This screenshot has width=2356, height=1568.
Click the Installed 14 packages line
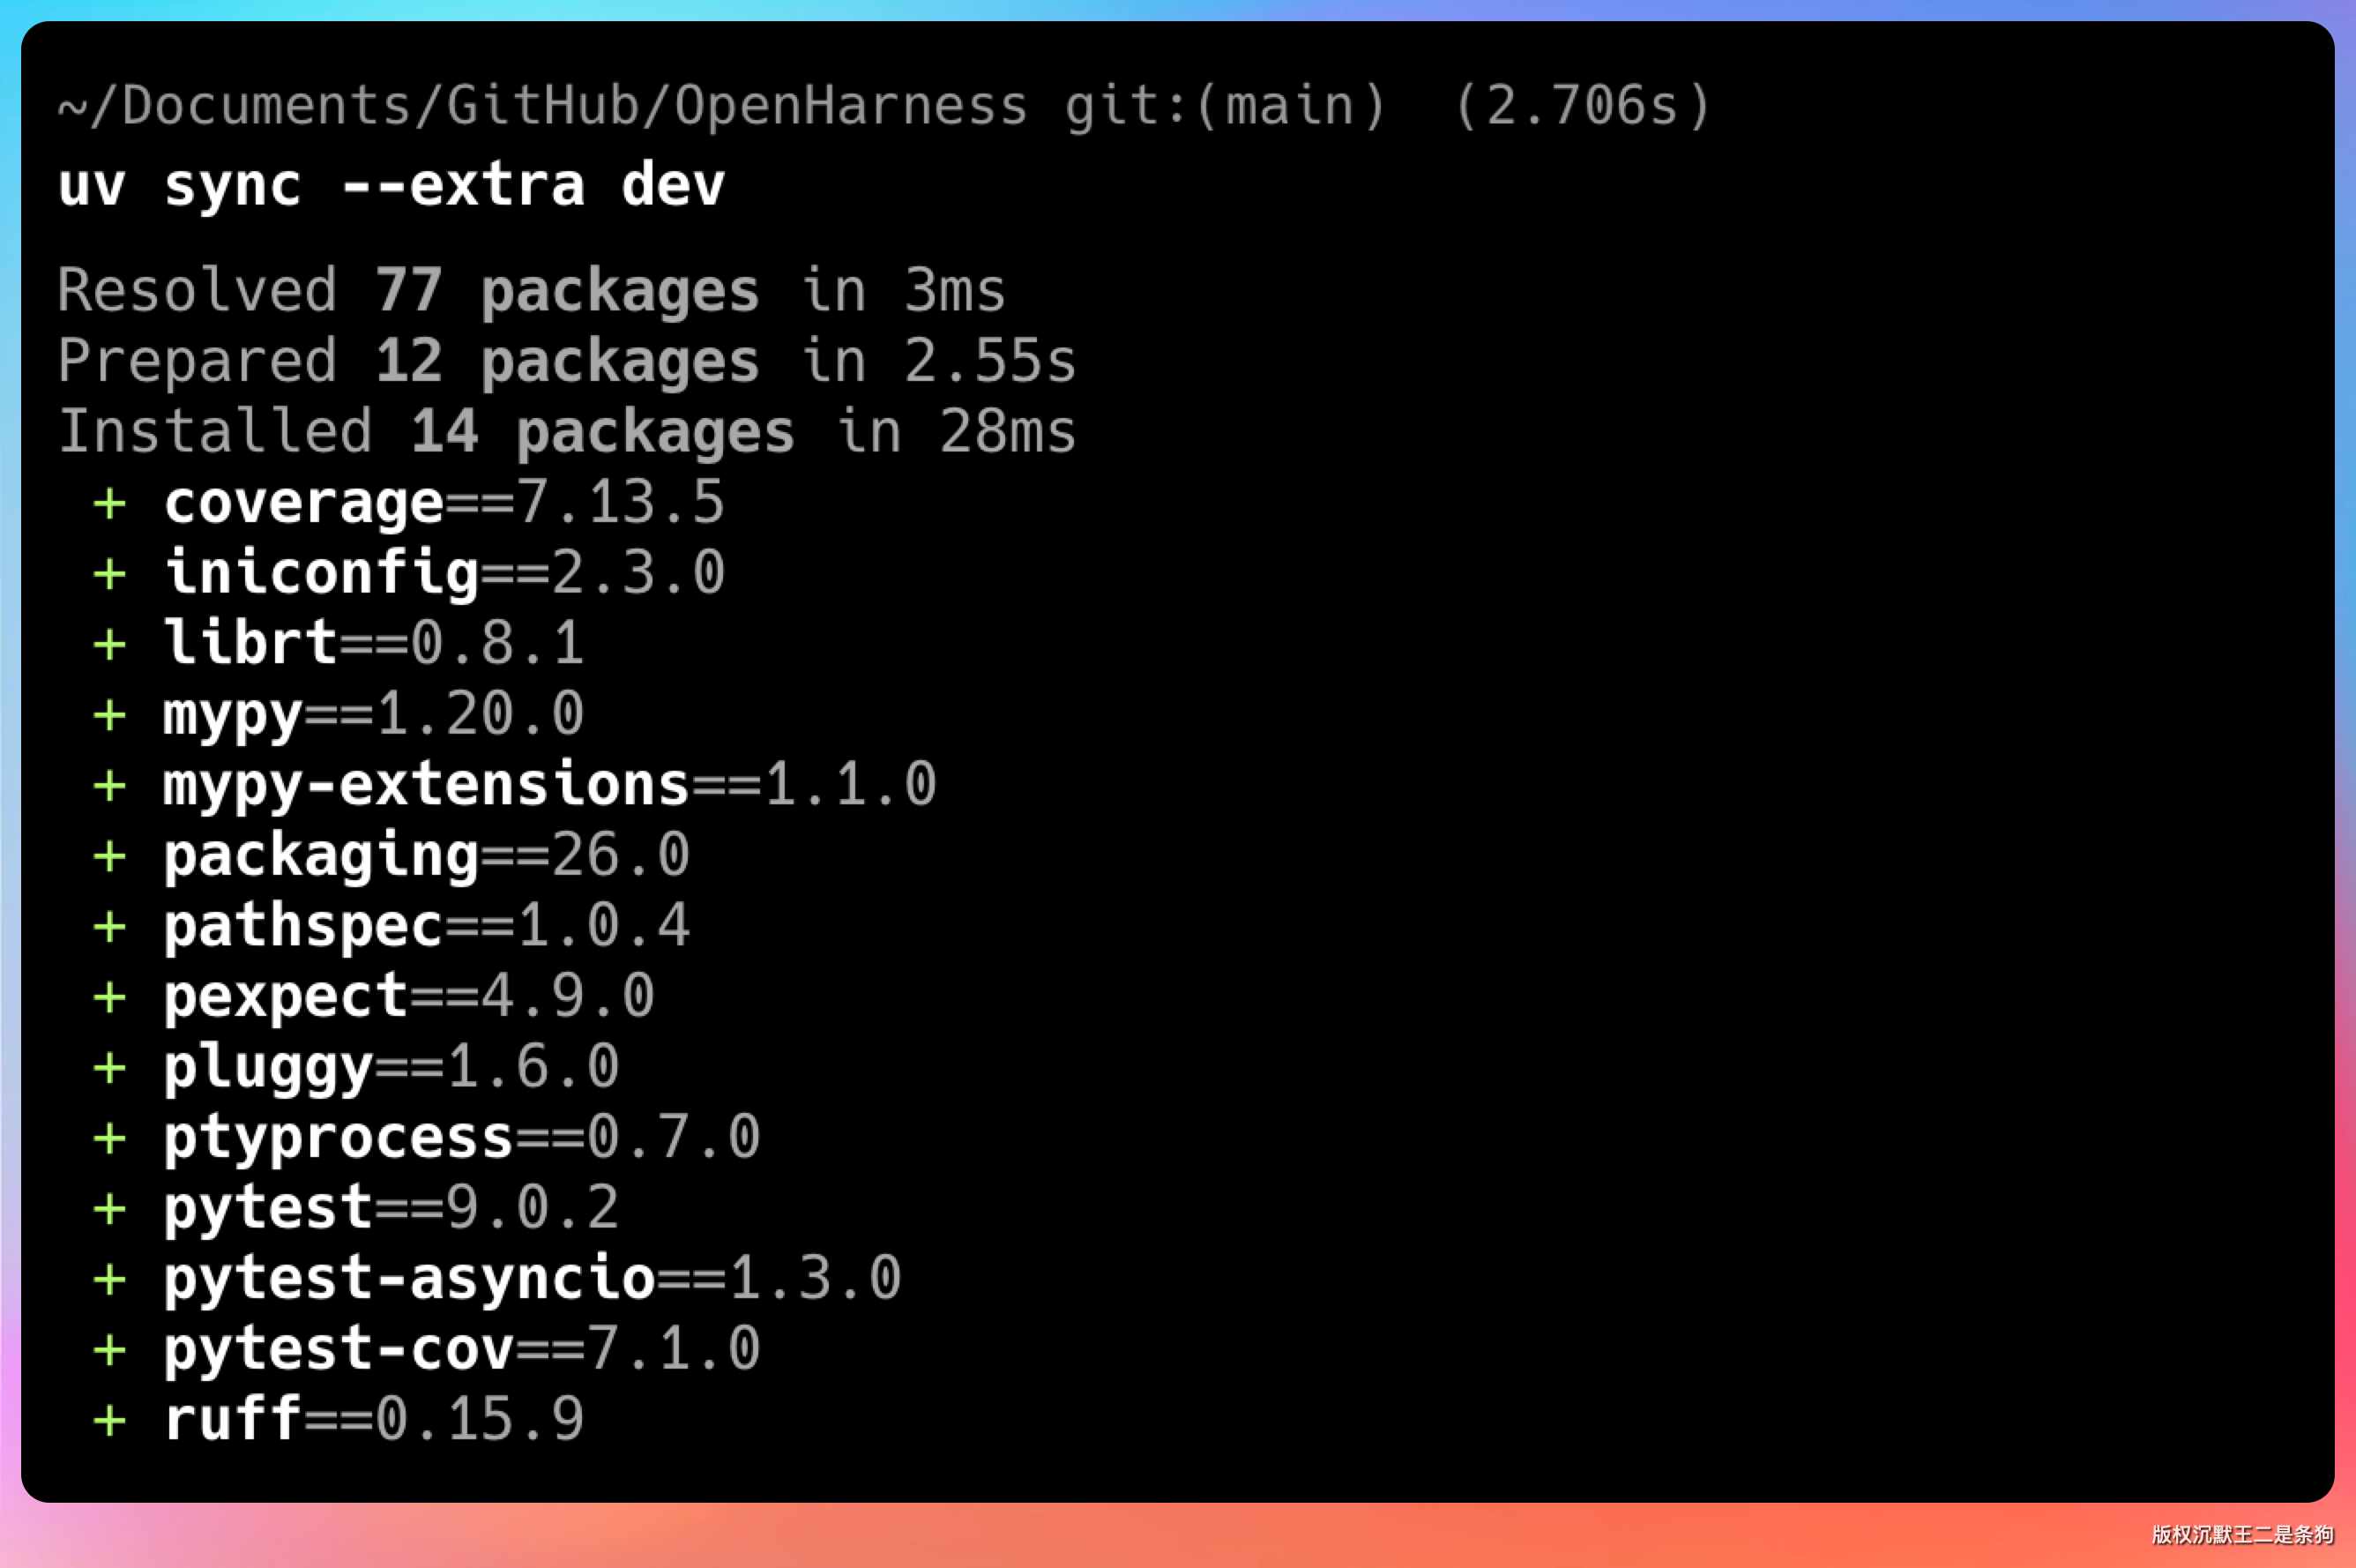click(567, 432)
